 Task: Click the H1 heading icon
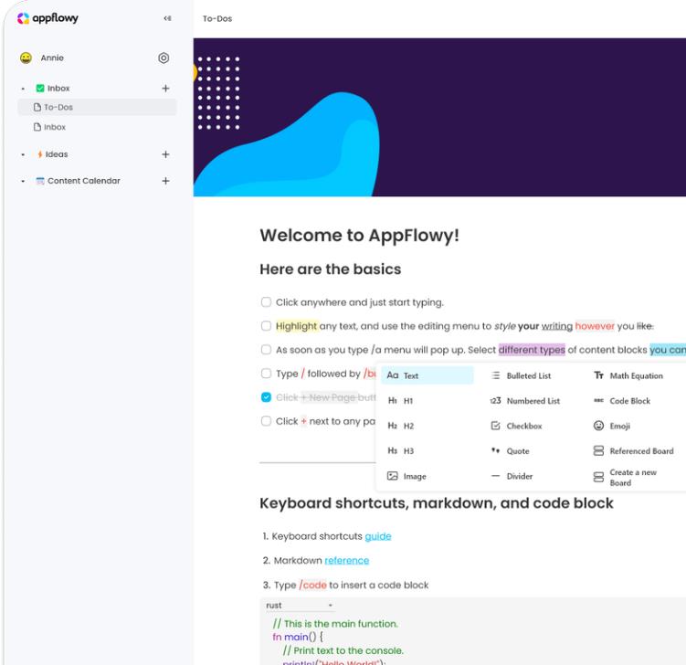[x=393, y=401]
